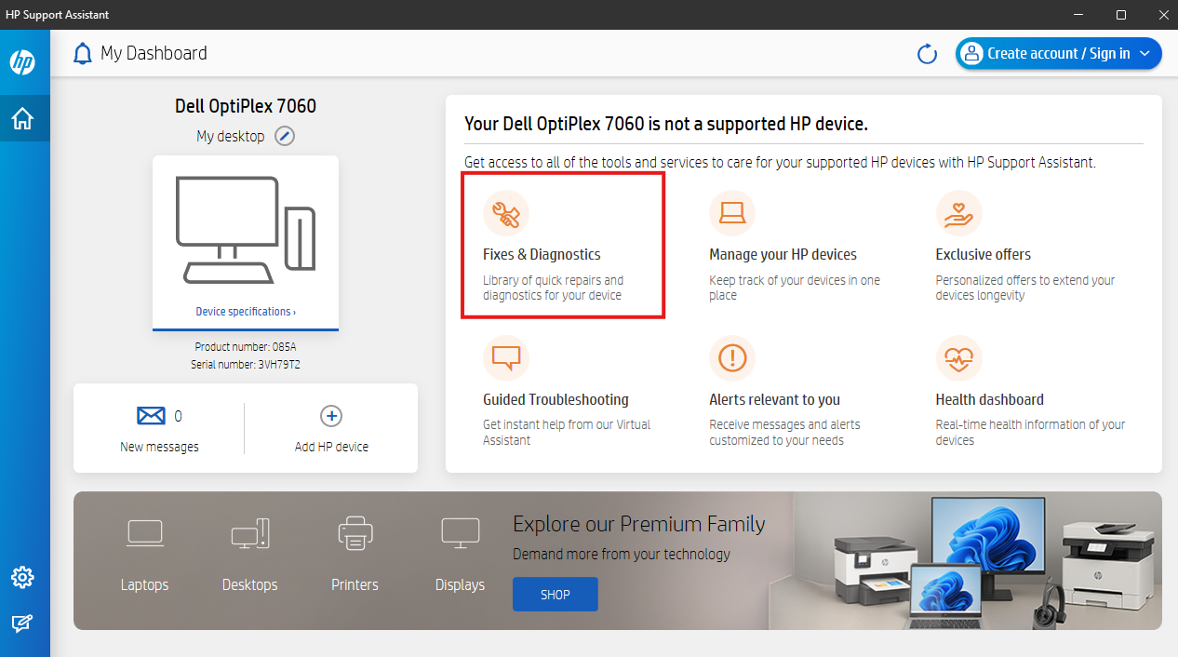Minimize the HP Support Assistant window
This screenshot has width=1178, height=657.
(1078, 15)
